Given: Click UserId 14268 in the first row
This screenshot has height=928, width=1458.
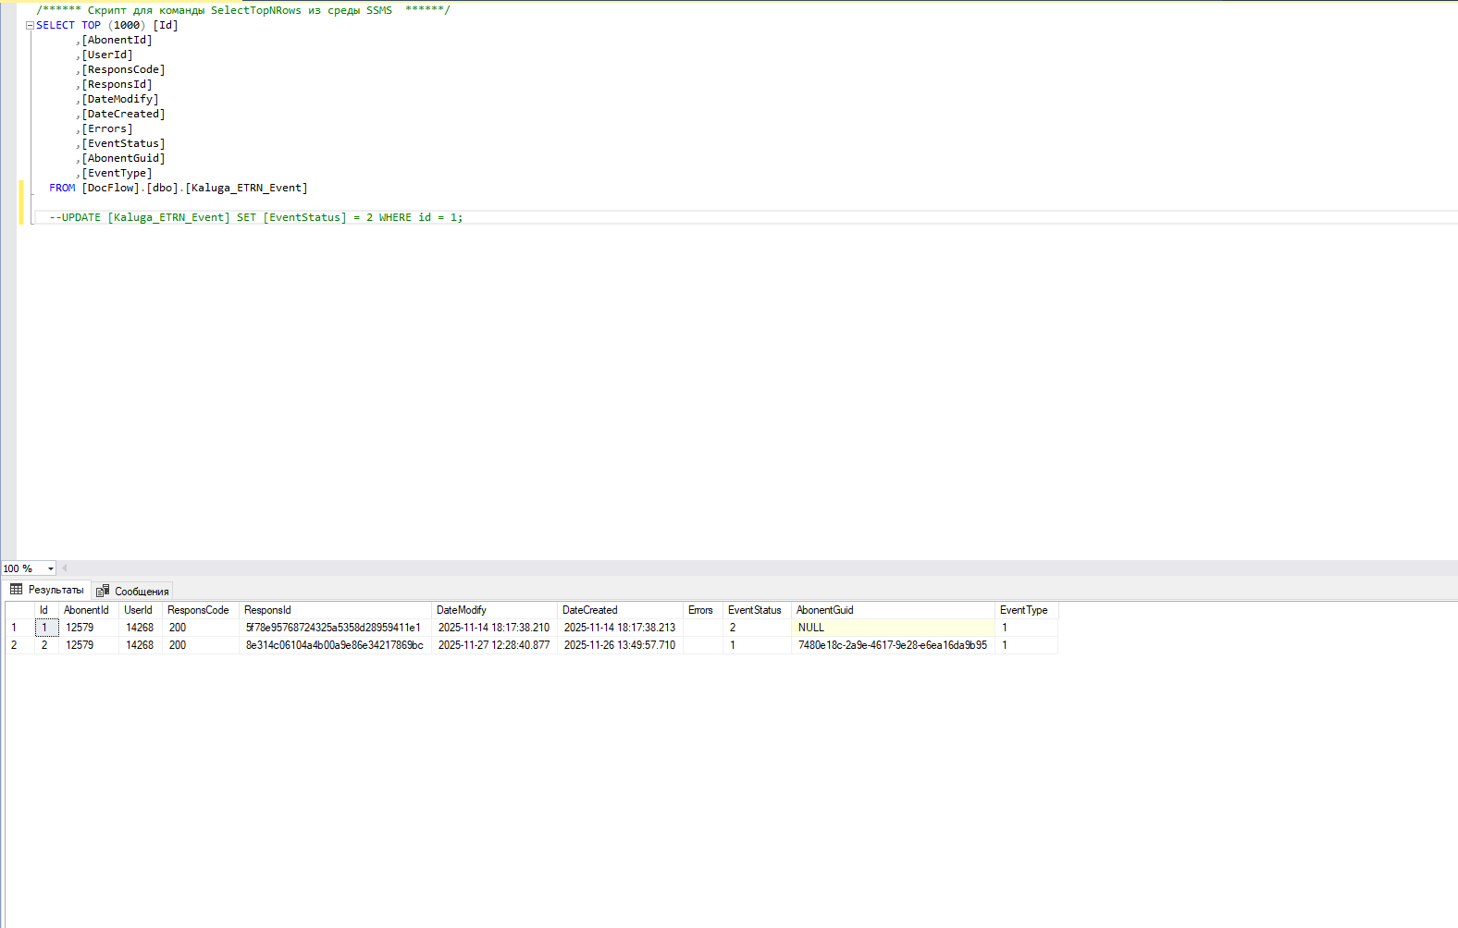Looking at the screenshot, I should pos(141,628).
